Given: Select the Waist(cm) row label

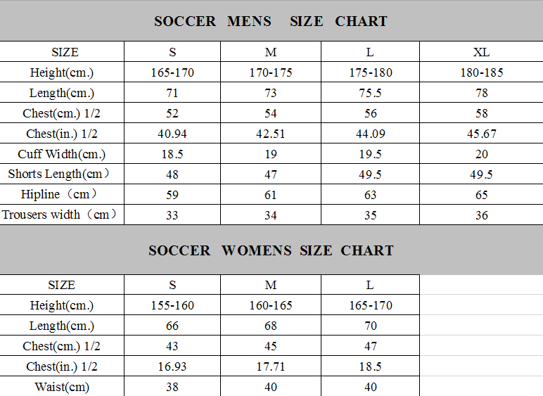Looking at the screenshot, I should point(62,387).
